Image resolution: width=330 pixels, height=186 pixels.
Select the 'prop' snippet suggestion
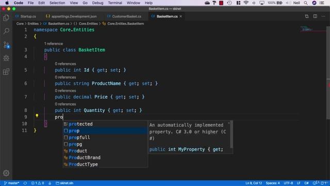[105, 131]
